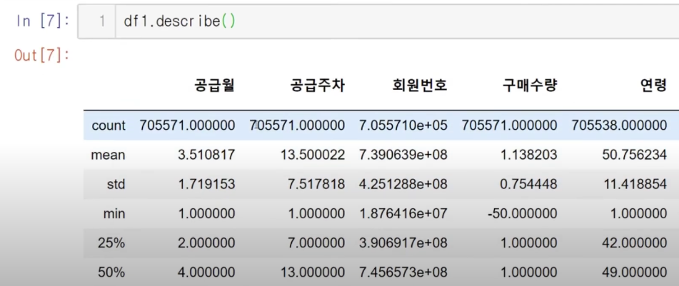Click the min row label
679x286 pixels.
tap(115, 214)
